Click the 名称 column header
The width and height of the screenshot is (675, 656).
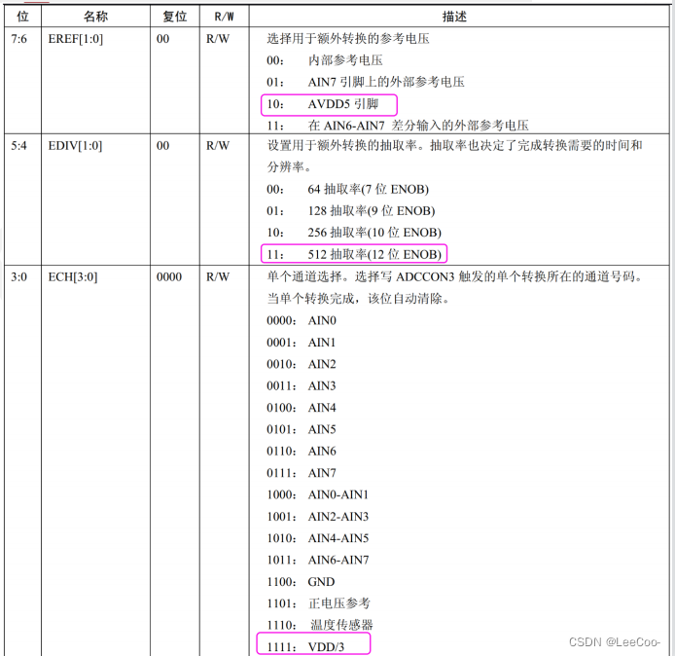point(95,17)
